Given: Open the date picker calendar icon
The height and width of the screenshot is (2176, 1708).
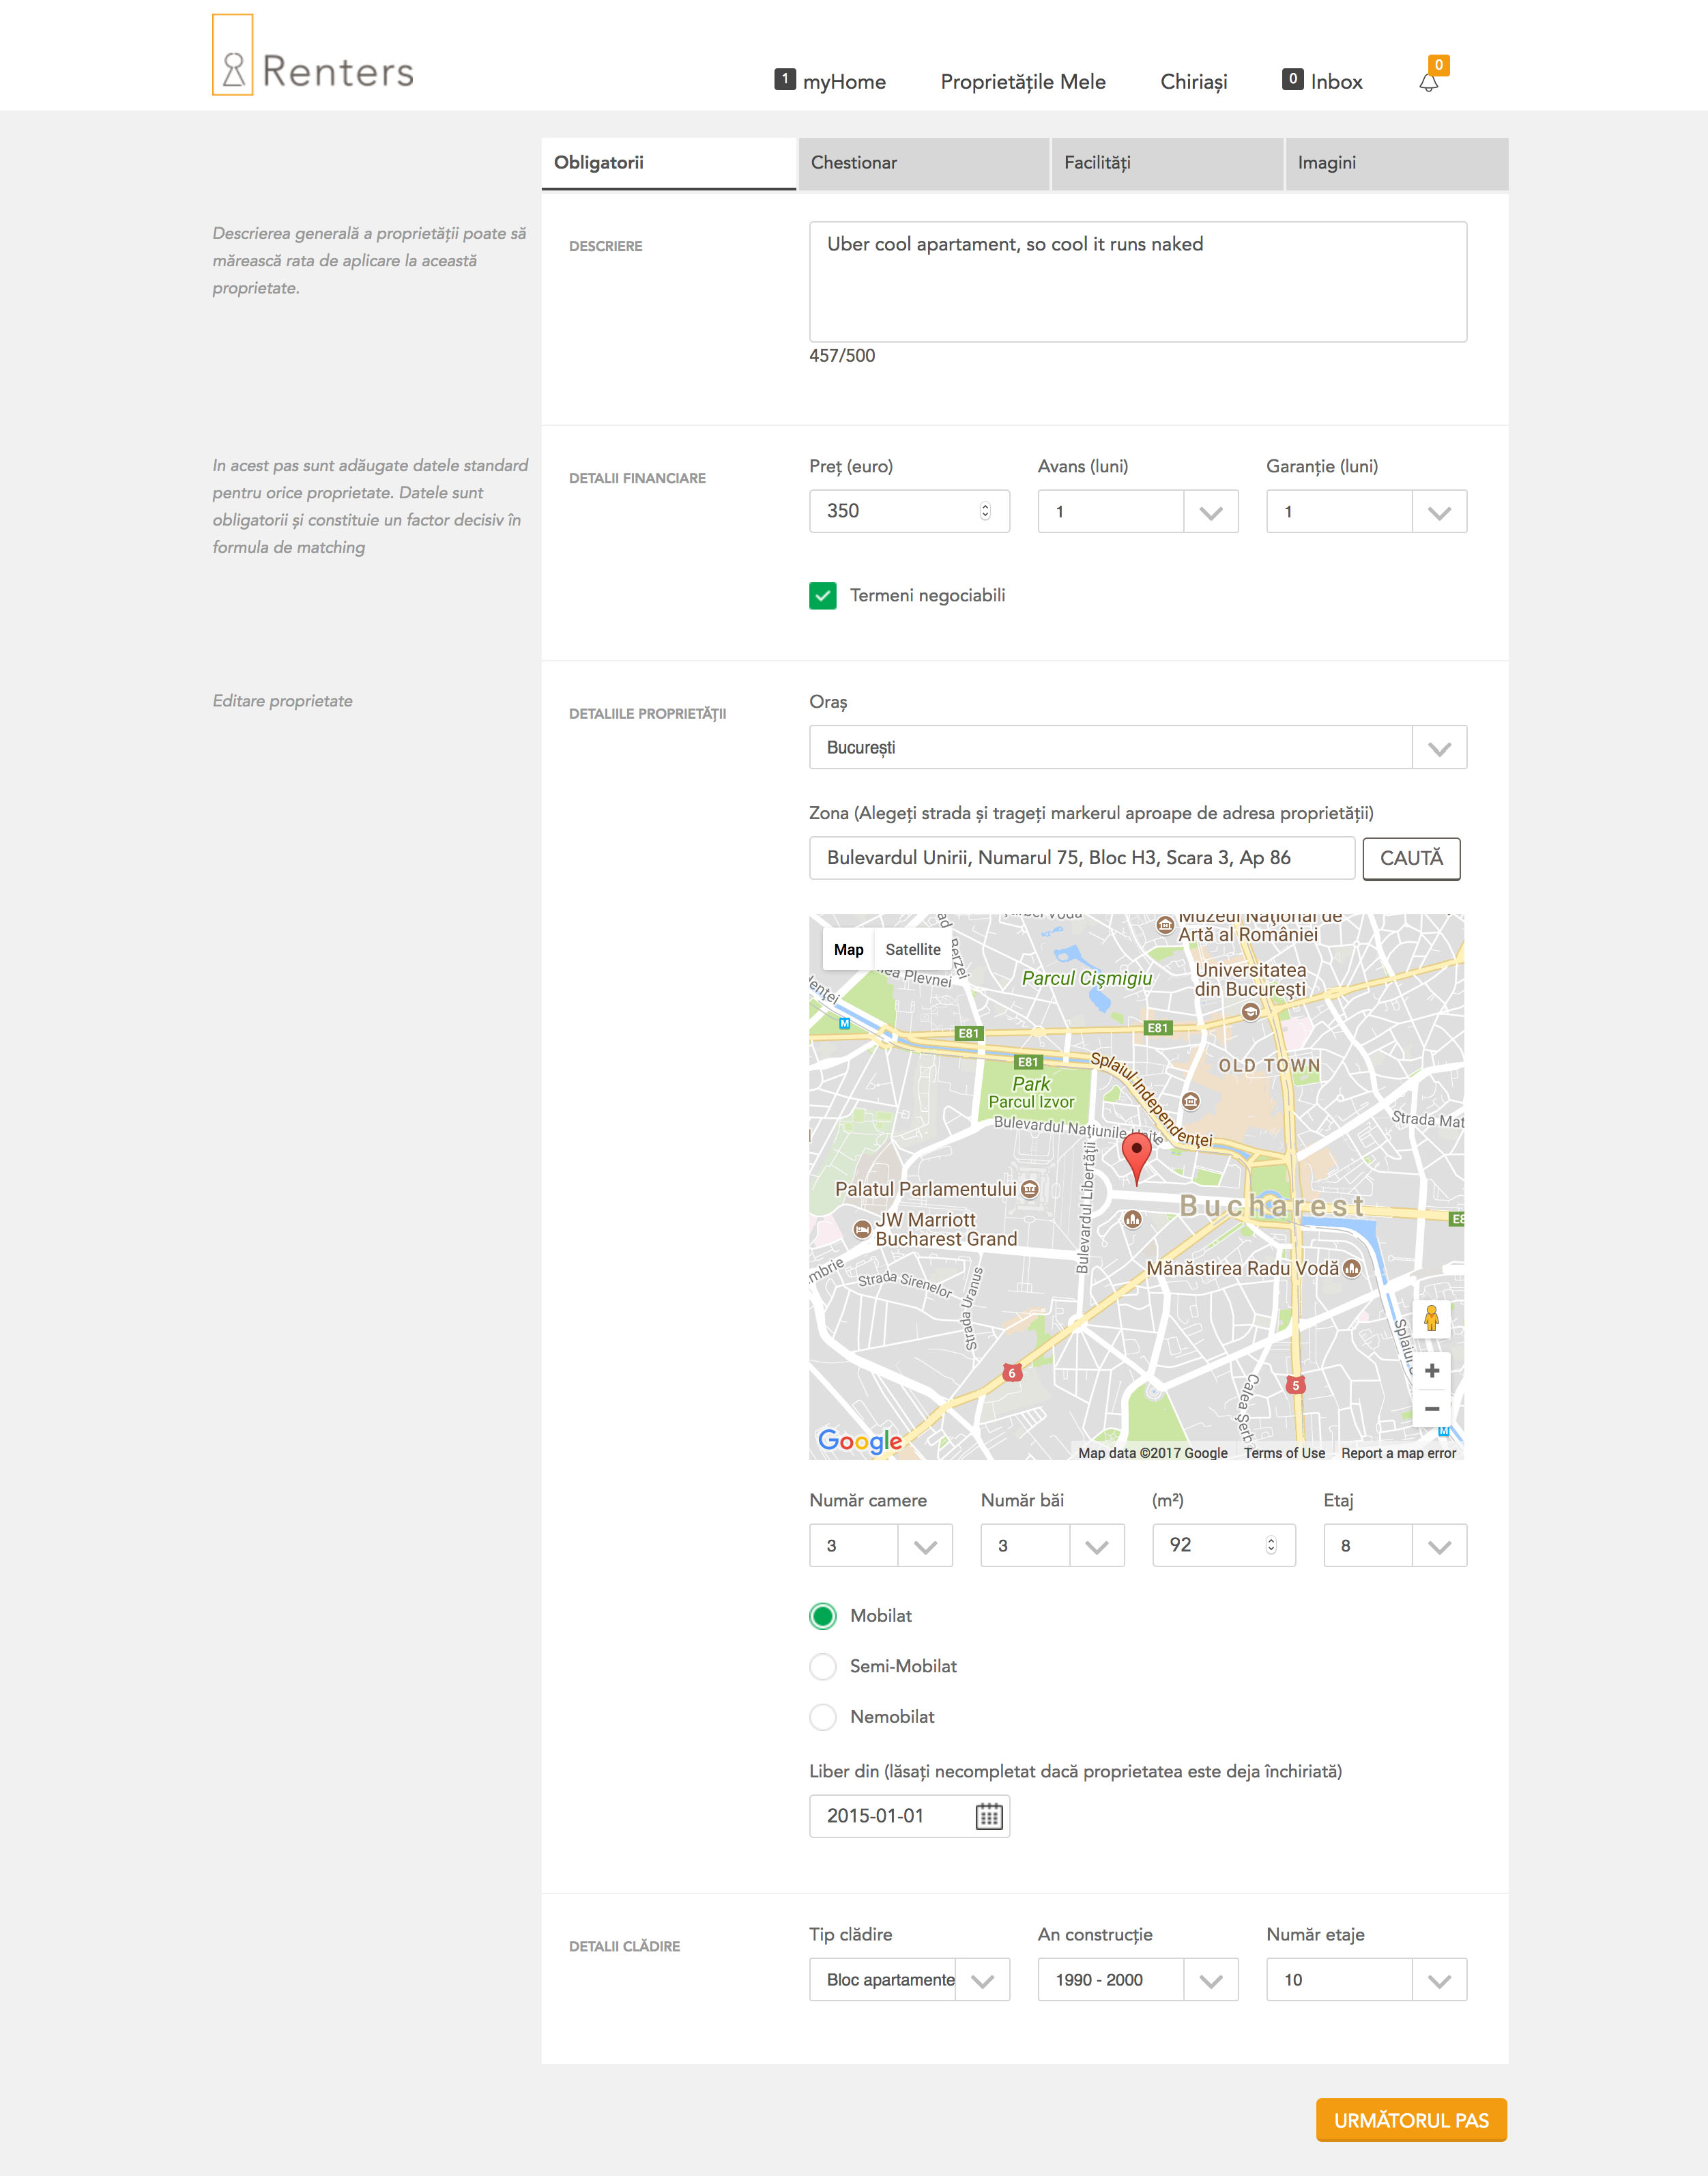Looking at the screenshot, I should point(988,1816).
